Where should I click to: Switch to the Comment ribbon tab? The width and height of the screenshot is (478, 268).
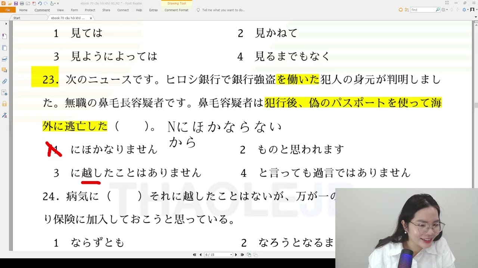[x=42, y=10]
